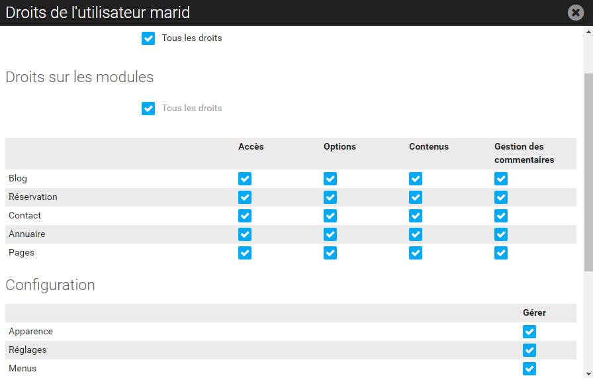Toggle Contact Accès checkbox
593x378 pixels.
click(245, 216)
